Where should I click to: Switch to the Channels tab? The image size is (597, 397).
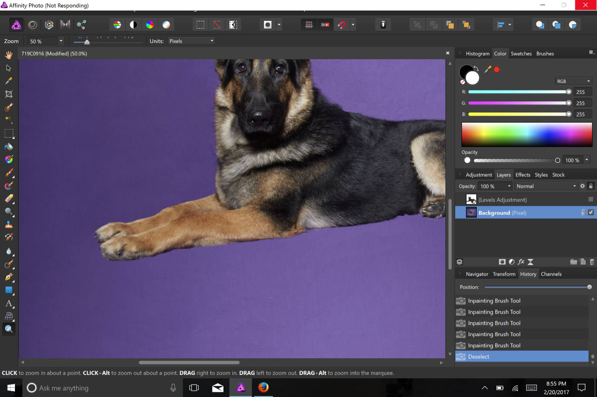click(551, 274)
